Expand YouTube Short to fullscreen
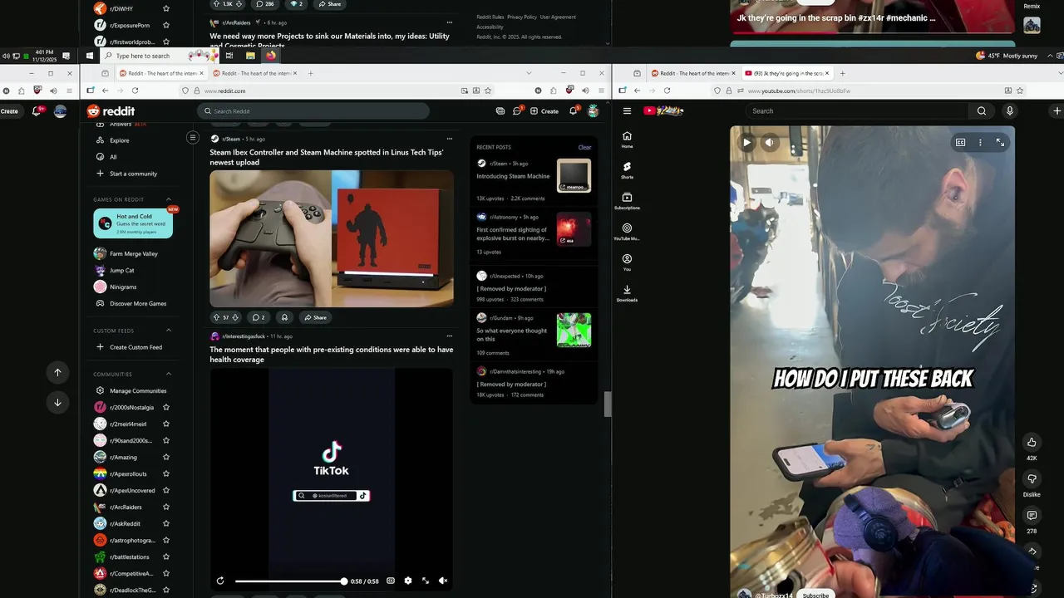The height and width of the screenshot is (598, 1064). coord(1000,142)
